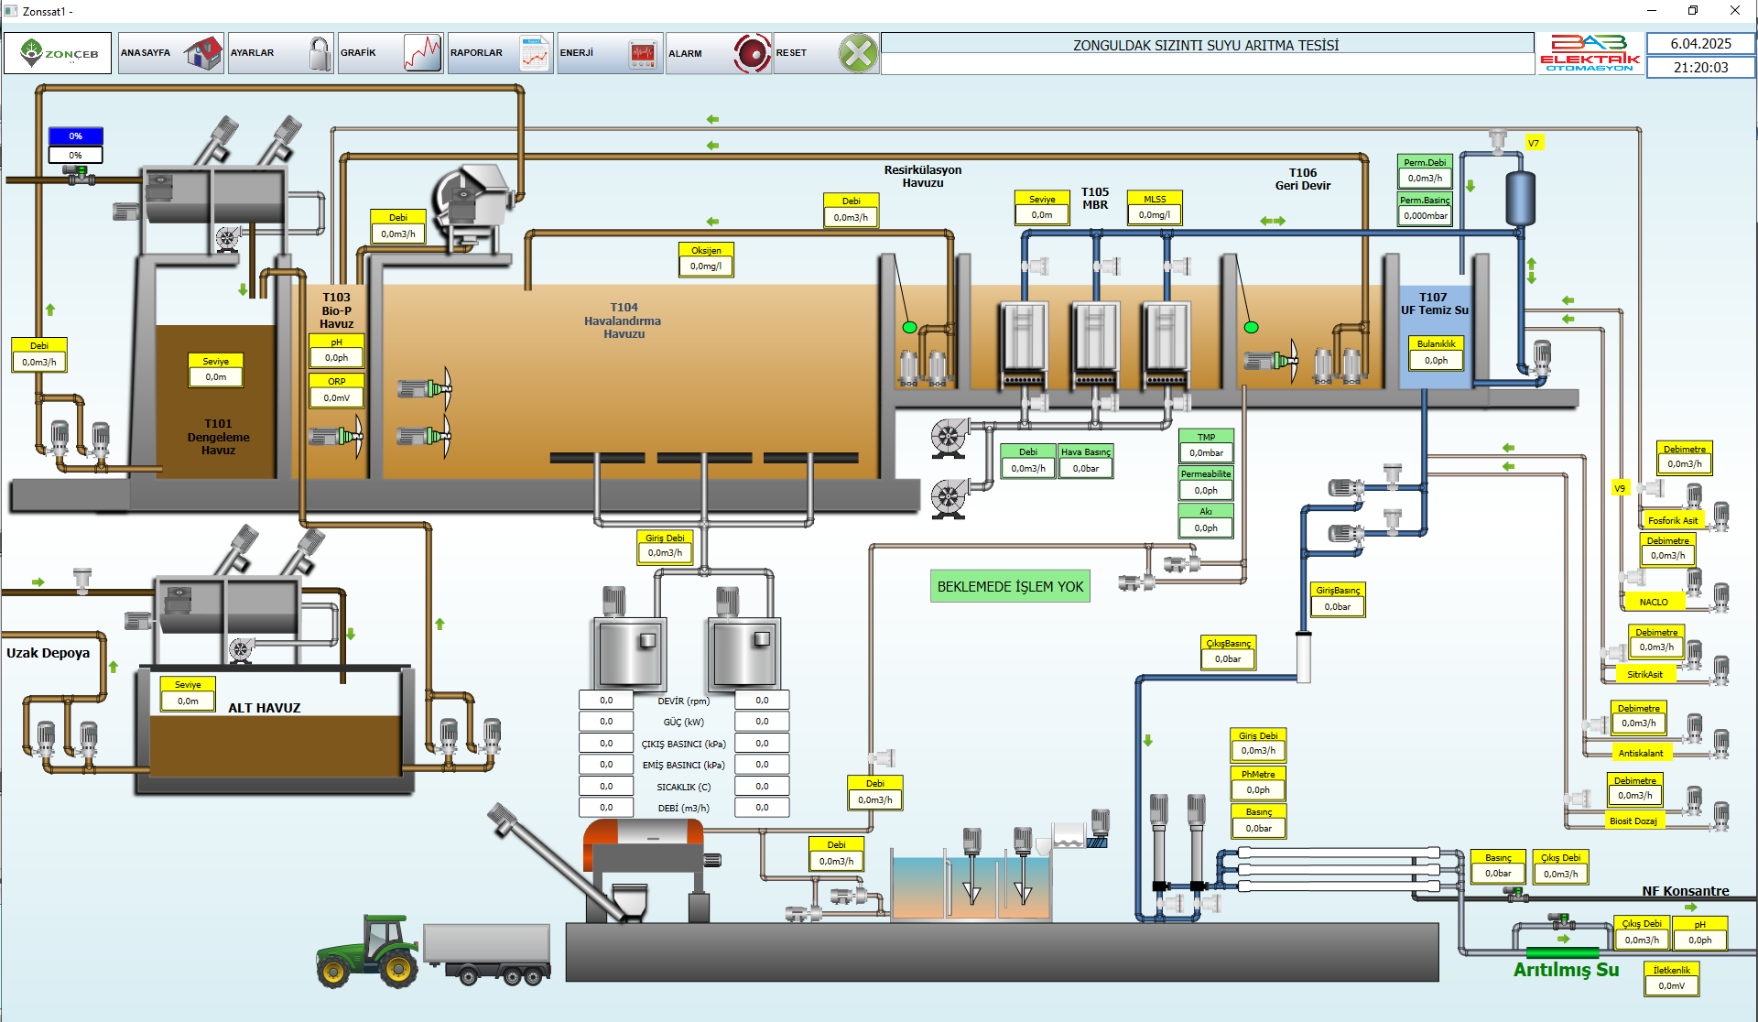Click the blue 0% valve position bar

coord(75,136)
